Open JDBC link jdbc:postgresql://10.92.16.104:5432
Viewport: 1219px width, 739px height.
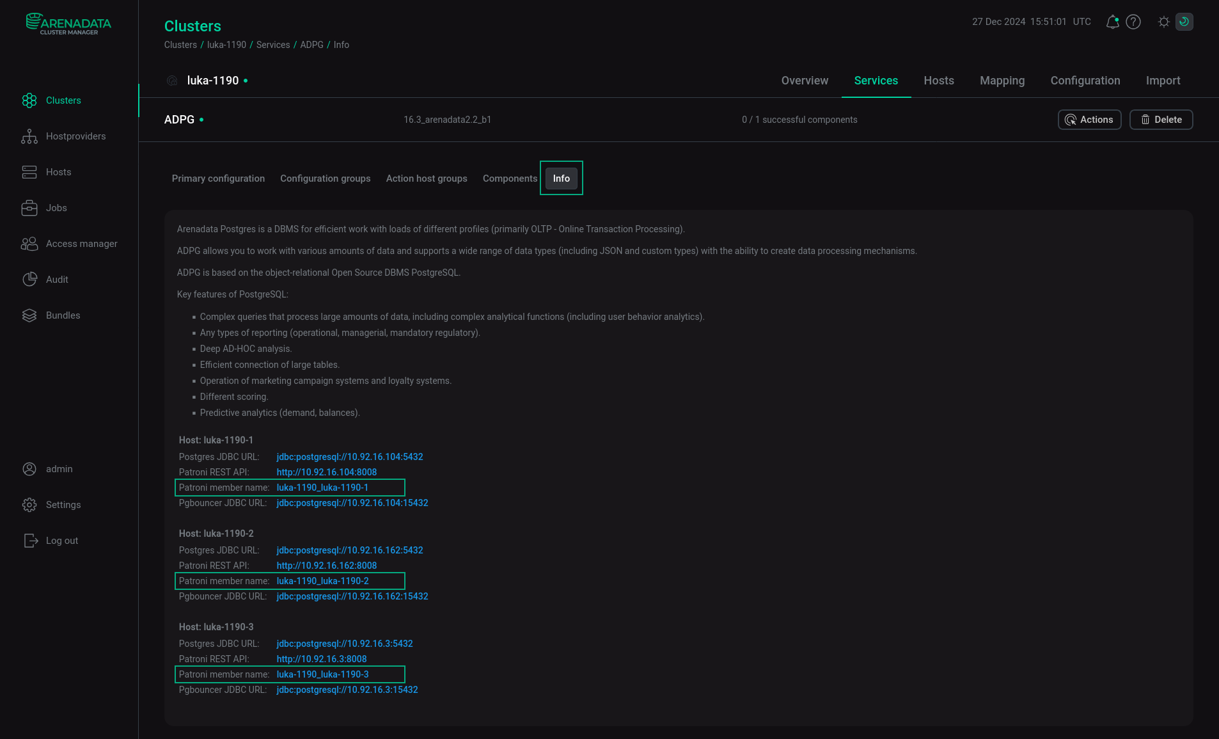350,457
